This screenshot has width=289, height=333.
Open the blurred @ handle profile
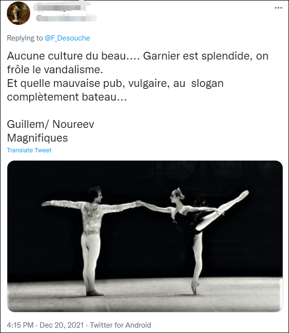(x=66, y=18)
